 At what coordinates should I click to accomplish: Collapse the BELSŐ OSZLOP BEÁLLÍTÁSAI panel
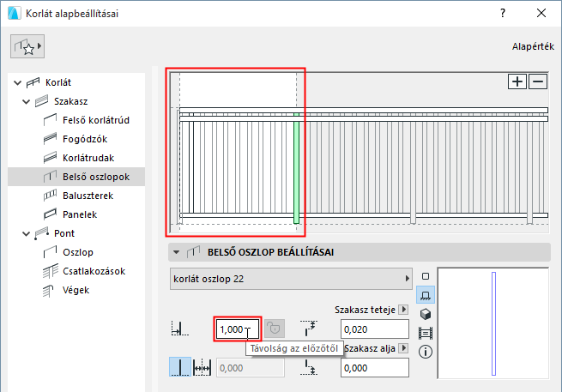click(177, 252)
